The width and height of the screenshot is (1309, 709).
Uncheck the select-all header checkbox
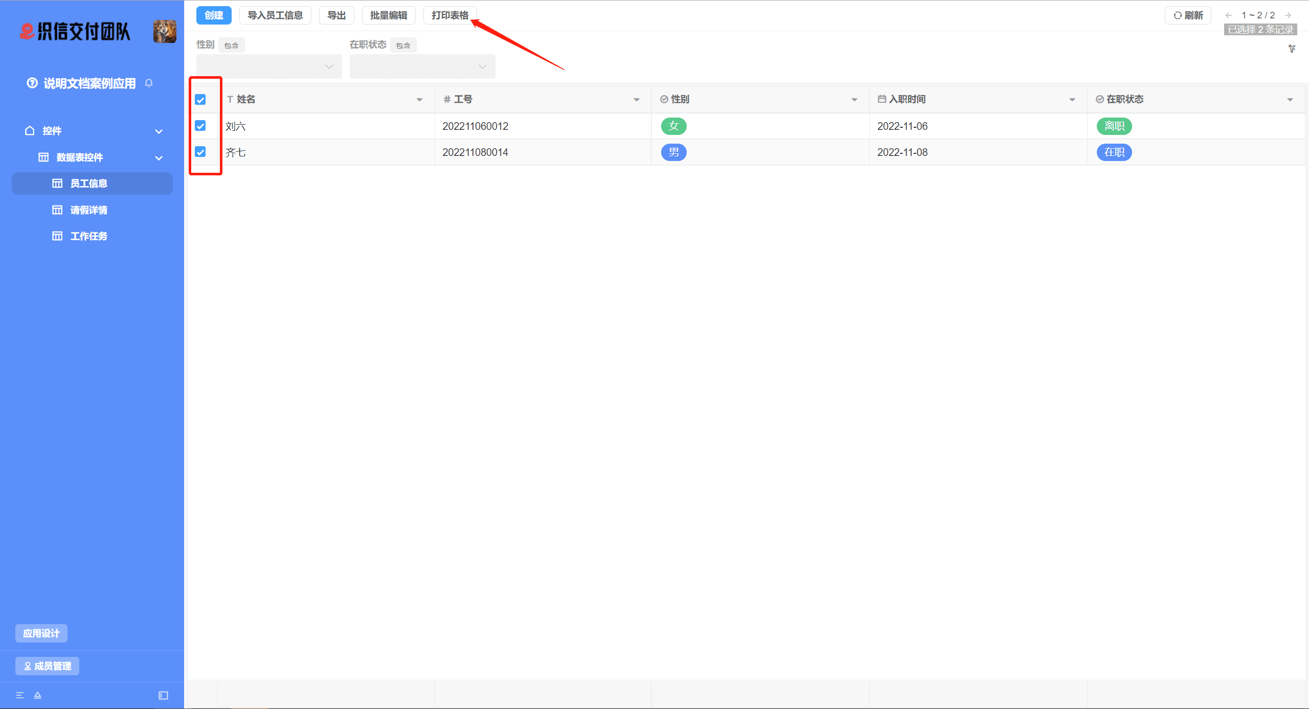[200, 100]
